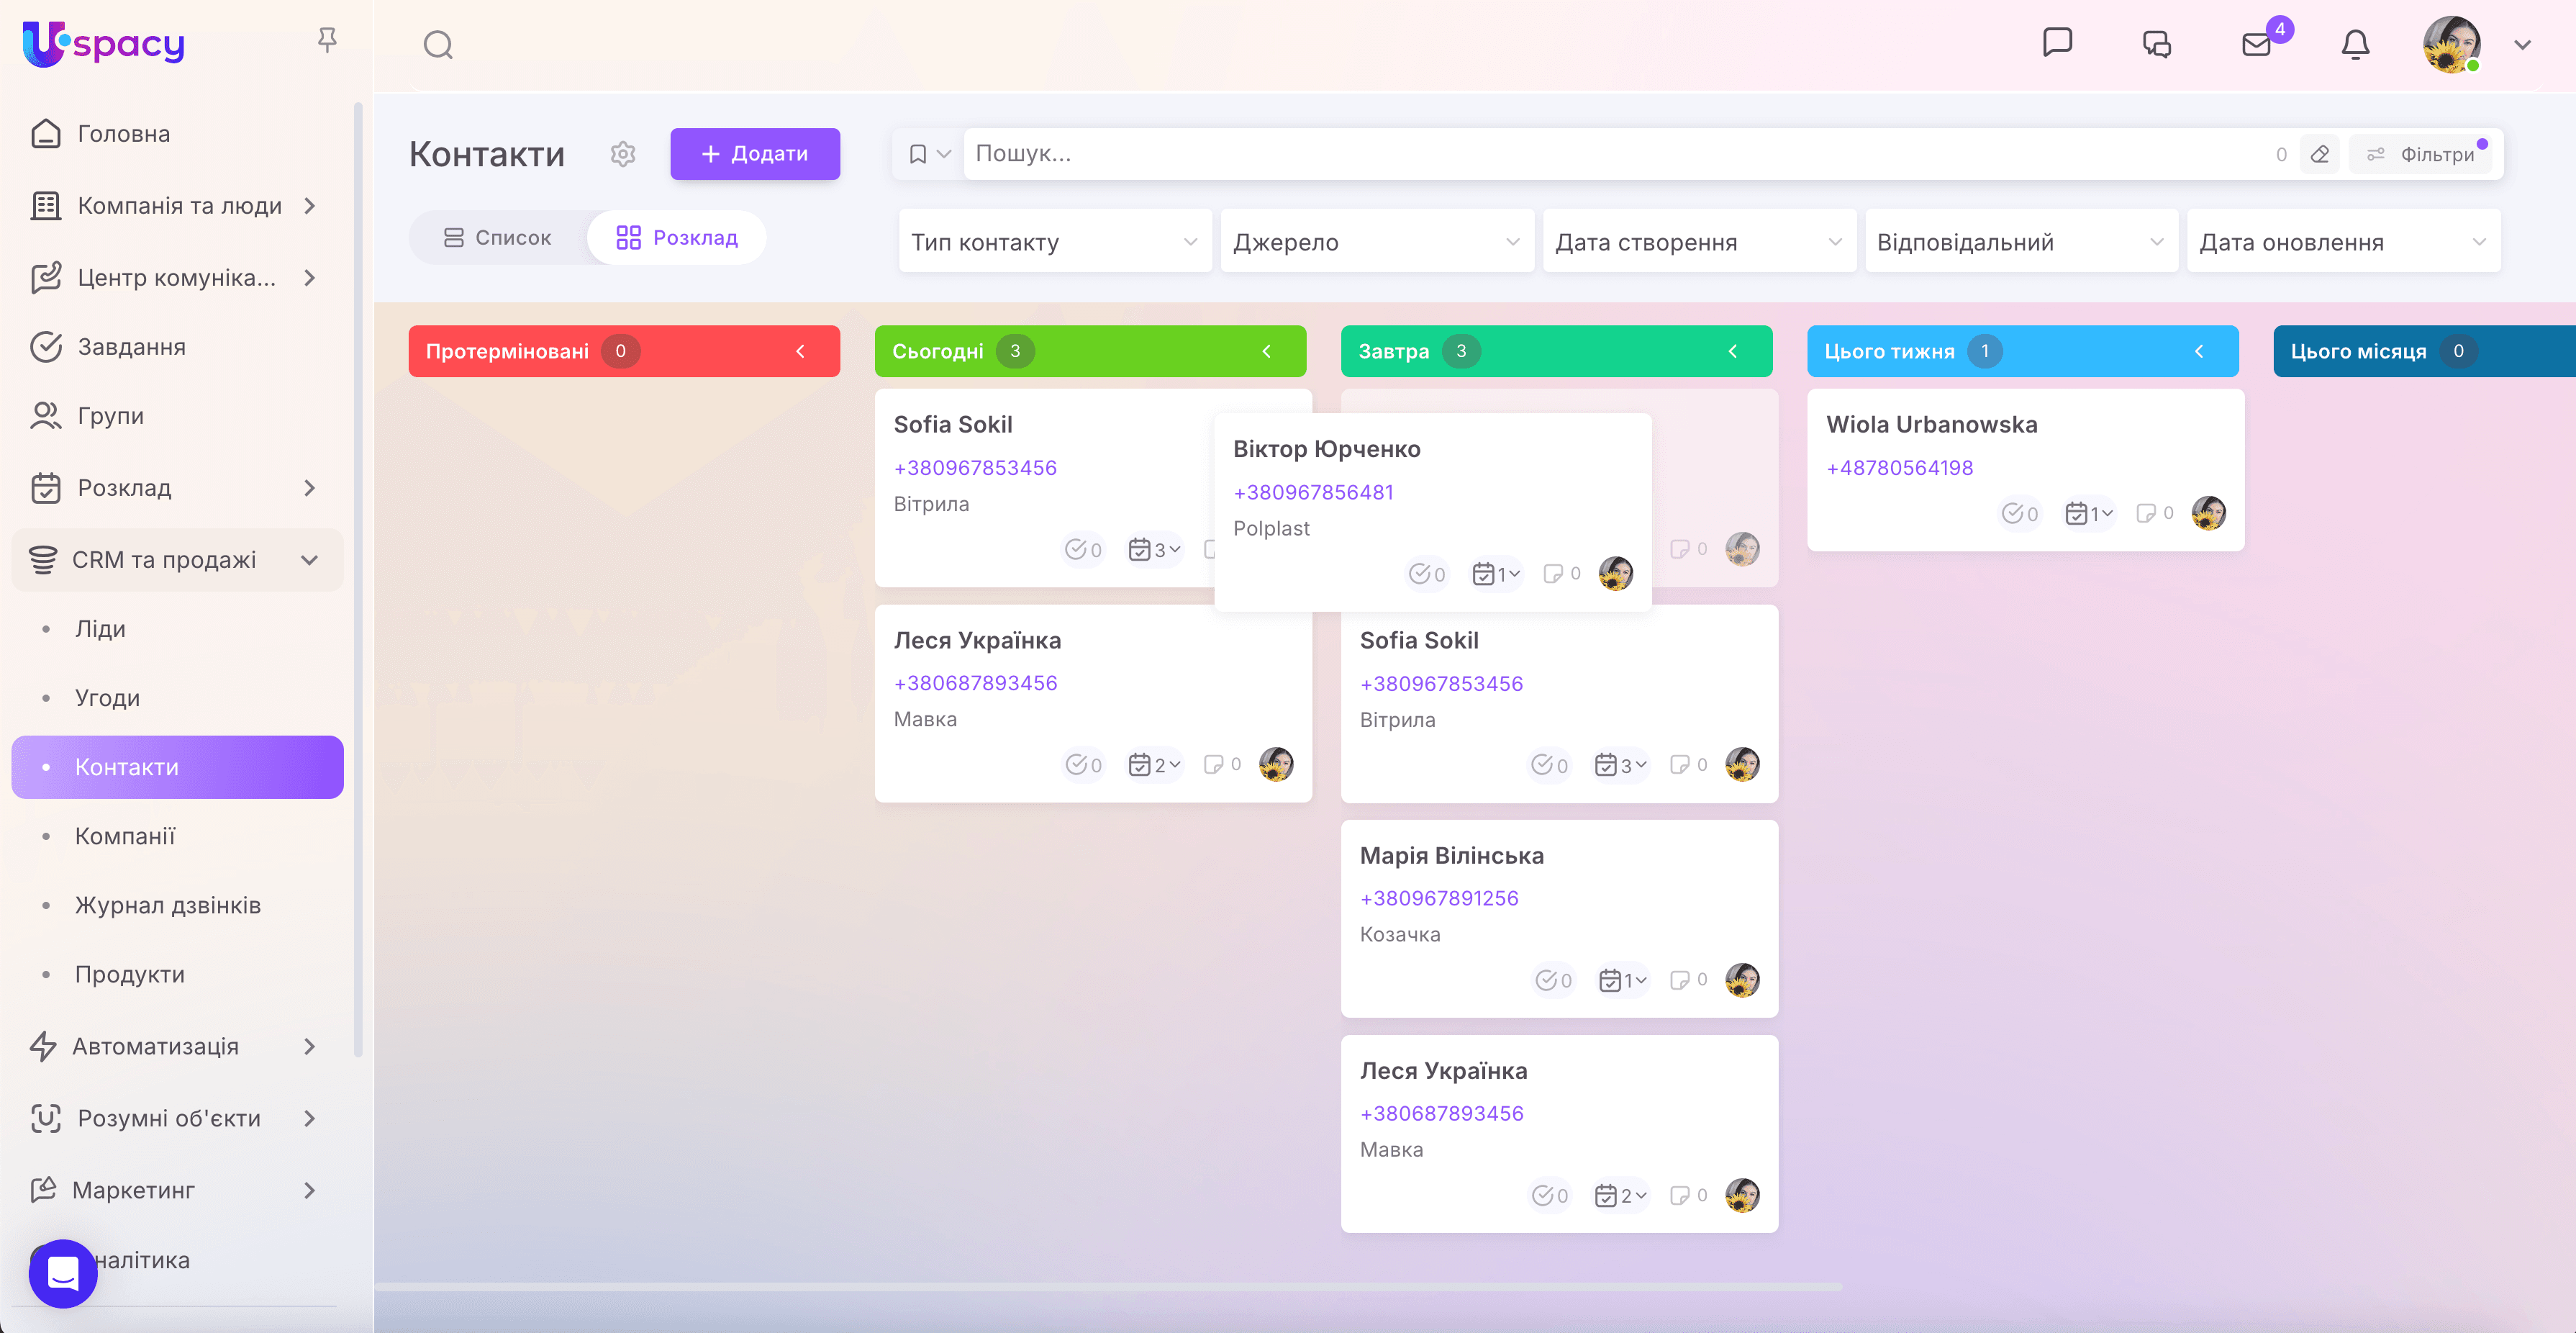This screenshot has width=2576, height=1333.
Task: Expand calendar activities on Марія Вілінська card
Action: pos(1622,980)
